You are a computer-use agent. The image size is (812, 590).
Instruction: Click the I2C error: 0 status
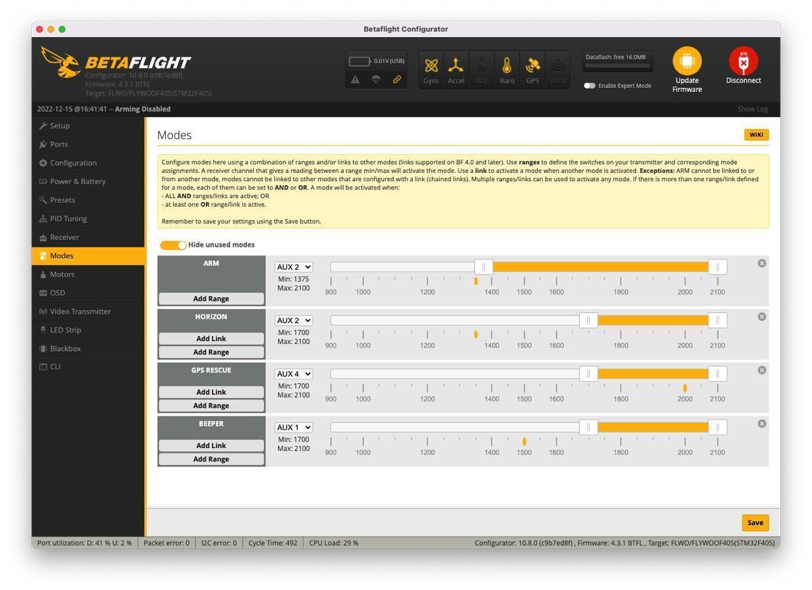click(219, 543)
